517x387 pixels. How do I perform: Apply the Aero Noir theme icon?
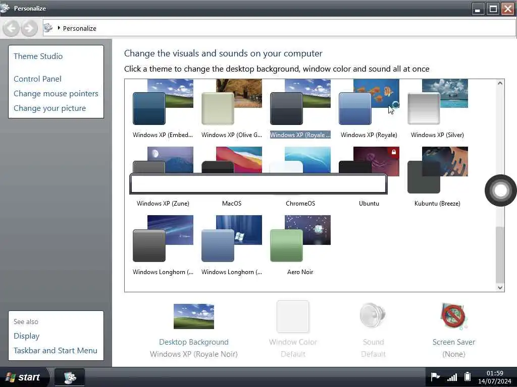click(x=300, y=238)
